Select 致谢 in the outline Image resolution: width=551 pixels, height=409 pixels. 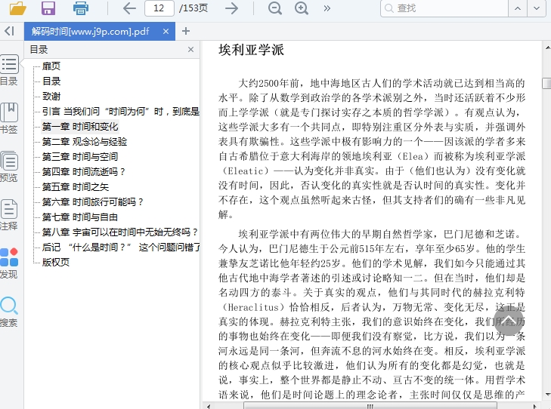point(51,96)
